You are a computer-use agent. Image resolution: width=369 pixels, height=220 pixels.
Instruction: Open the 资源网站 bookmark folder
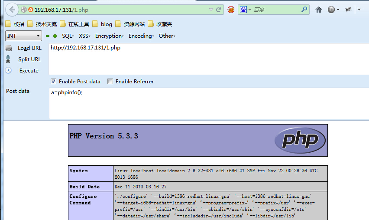click(x=130, y=24)
